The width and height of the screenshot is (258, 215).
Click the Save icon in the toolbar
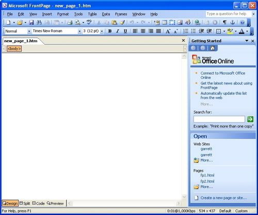click(x=31, y=23)
